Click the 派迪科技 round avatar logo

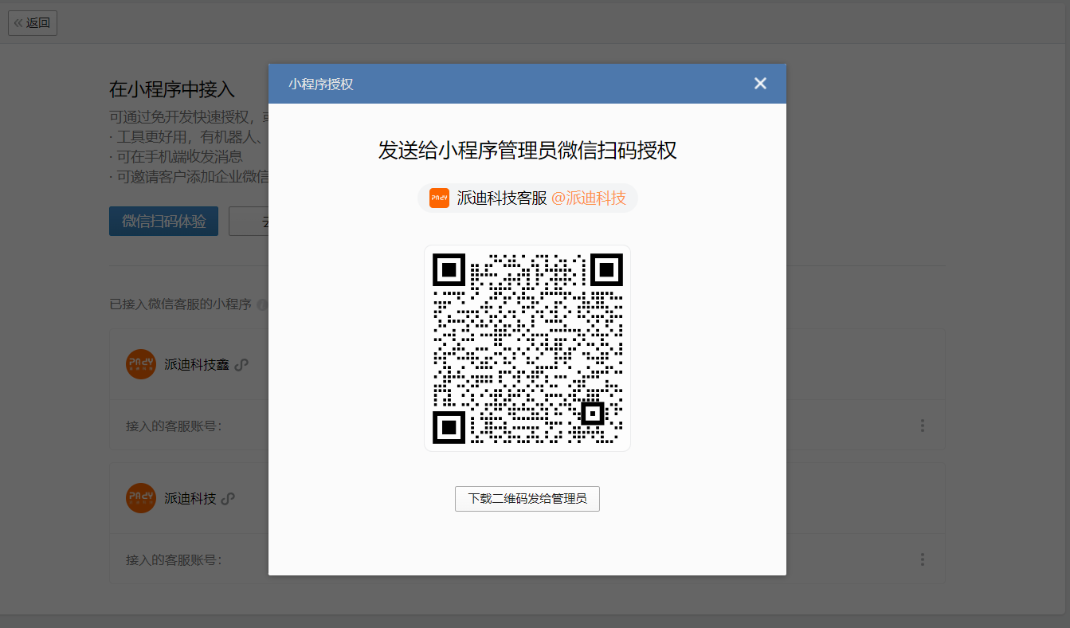(141, 498)
